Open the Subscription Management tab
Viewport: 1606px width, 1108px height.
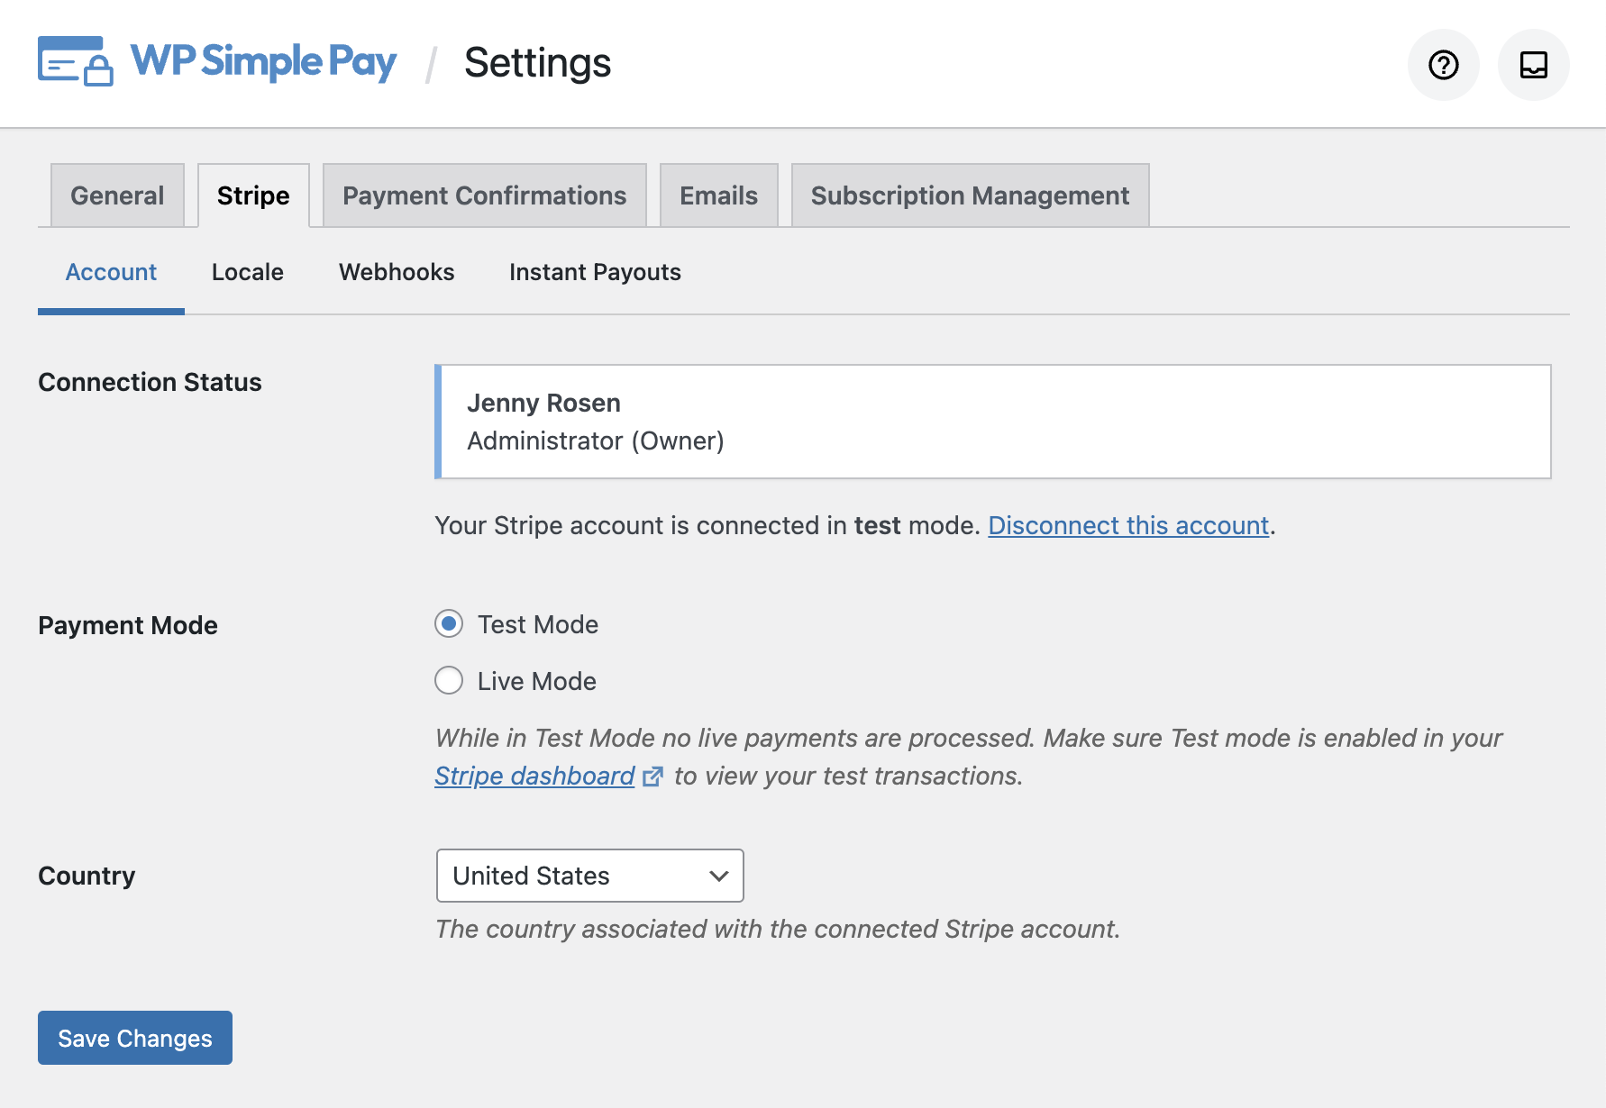tap(970, 195)
